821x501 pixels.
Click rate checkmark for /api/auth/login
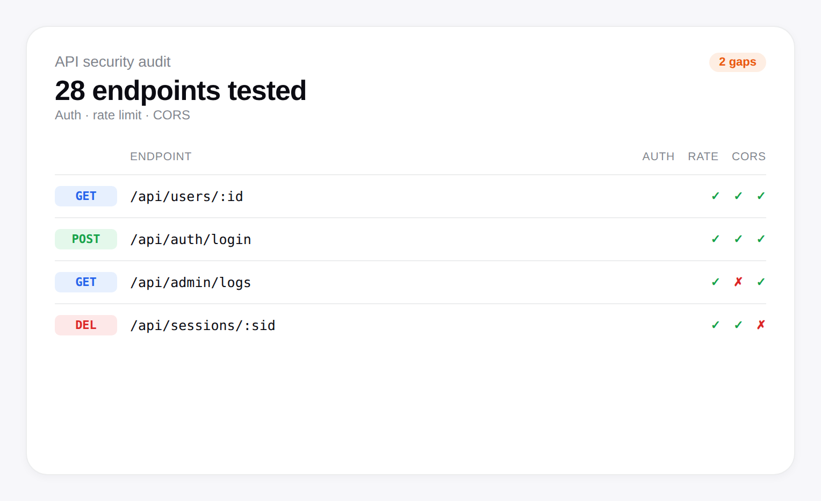pyautogui.click(x=738, y=239)
